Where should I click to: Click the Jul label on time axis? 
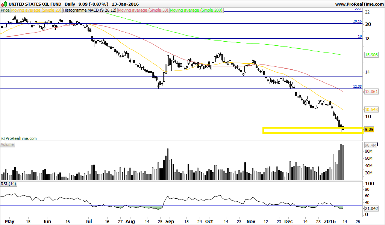88,222
